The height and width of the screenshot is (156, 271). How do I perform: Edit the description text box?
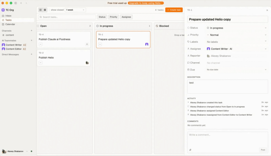pyautogui.click(x=228, y=87)
